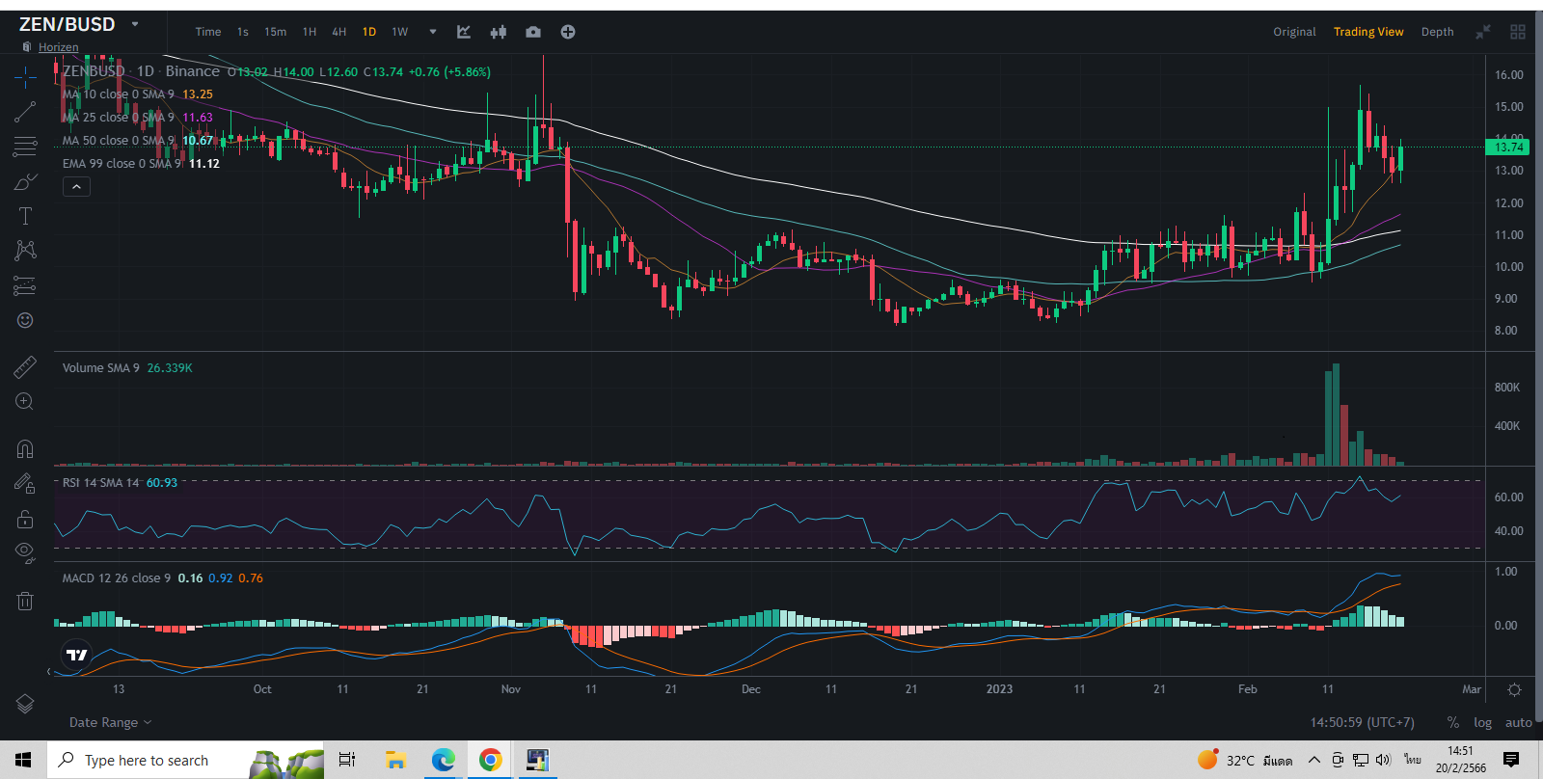1543x779 pixels.
Task: Select the ruler Measure tool
Action: (x=25, y=366)
